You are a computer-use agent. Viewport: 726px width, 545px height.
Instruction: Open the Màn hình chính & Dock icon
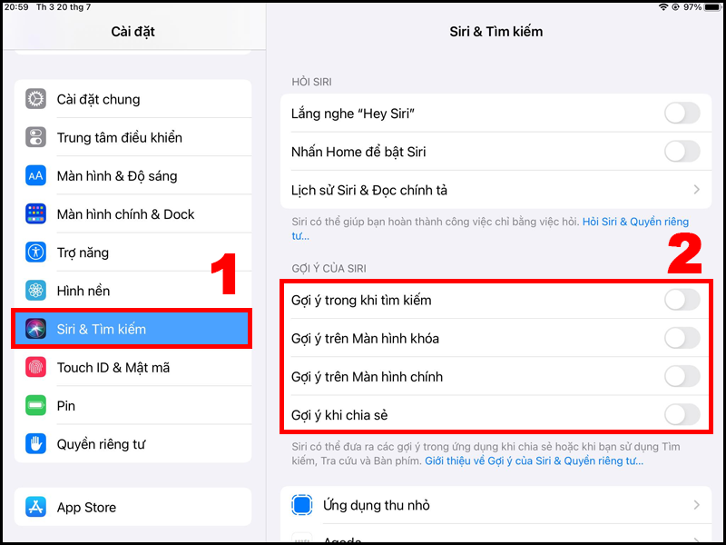(35, 213)
